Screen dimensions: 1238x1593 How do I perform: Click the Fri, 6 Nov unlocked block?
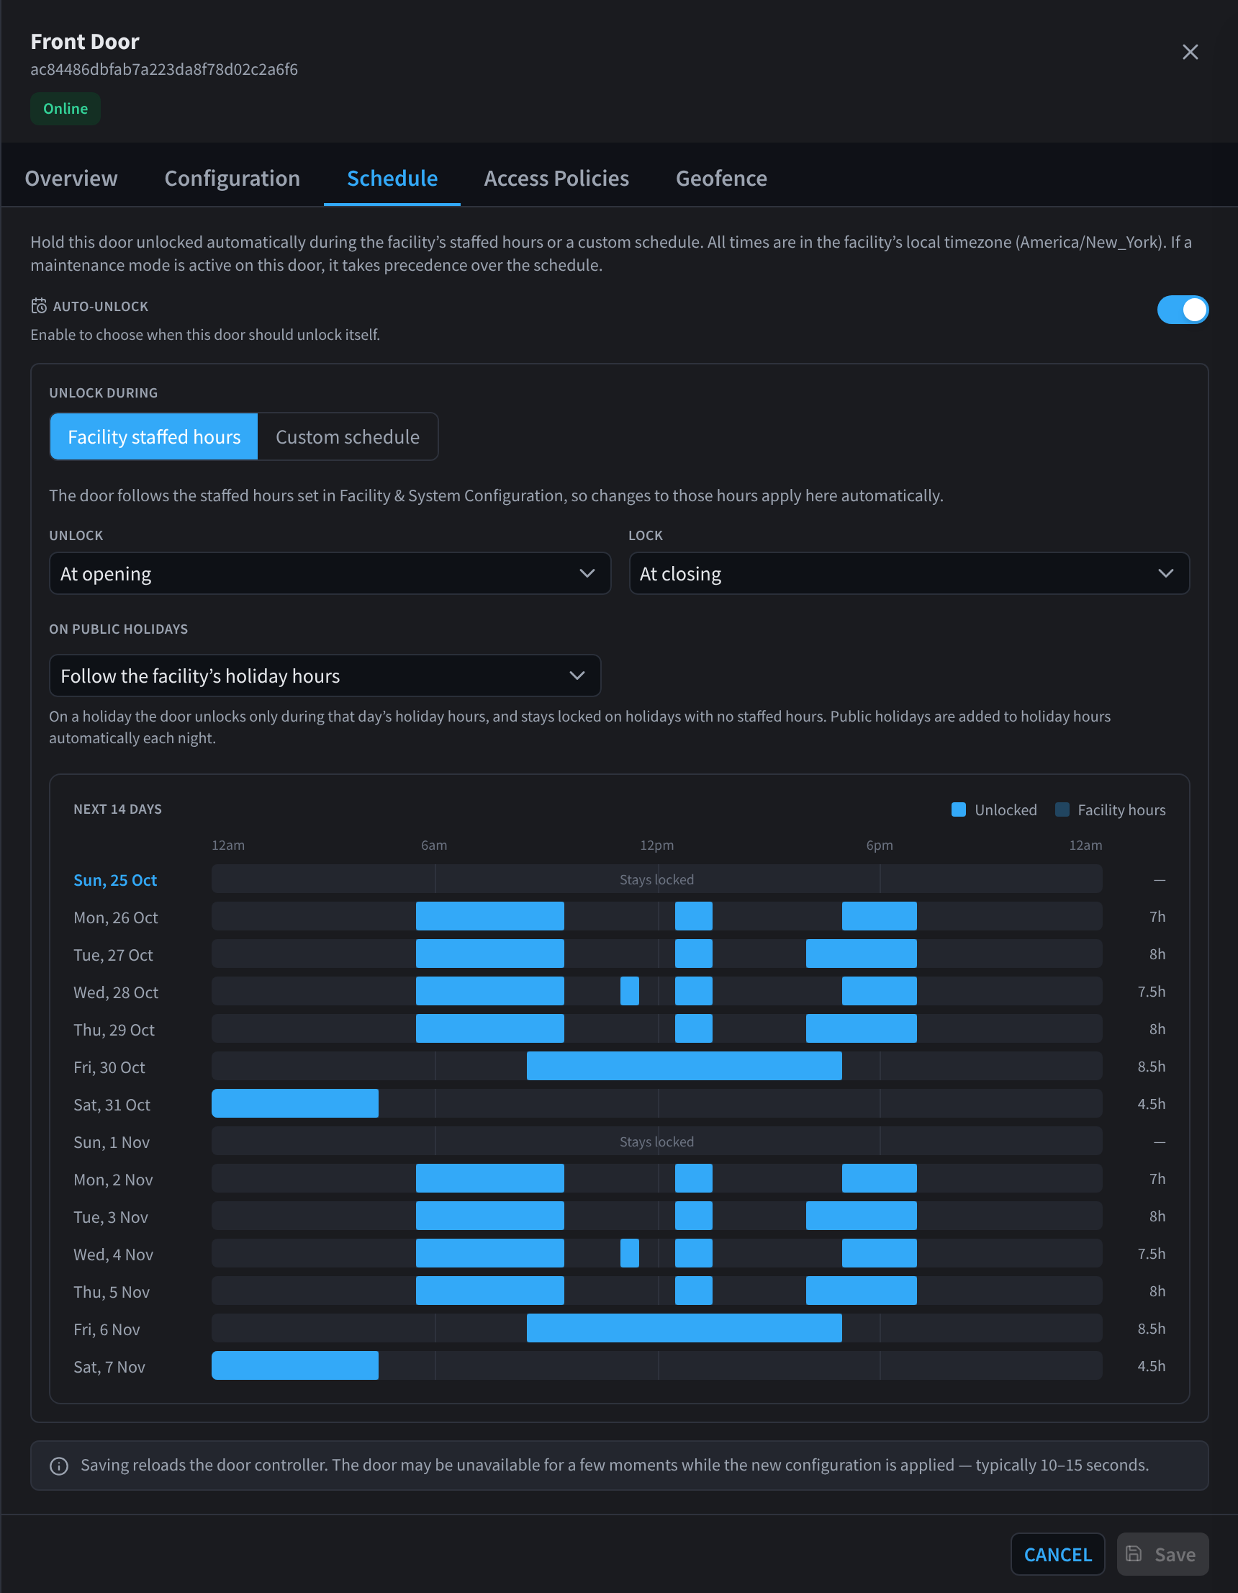point(684,1327)
